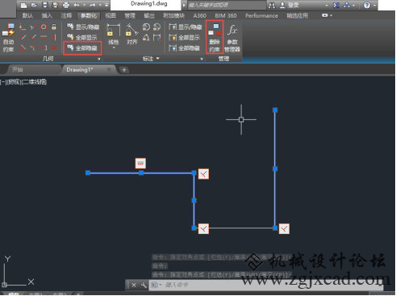This screenshot has height=296, width=396.
Task: Click the horizontal constraint badge above line
Action: tap(140, 163)
